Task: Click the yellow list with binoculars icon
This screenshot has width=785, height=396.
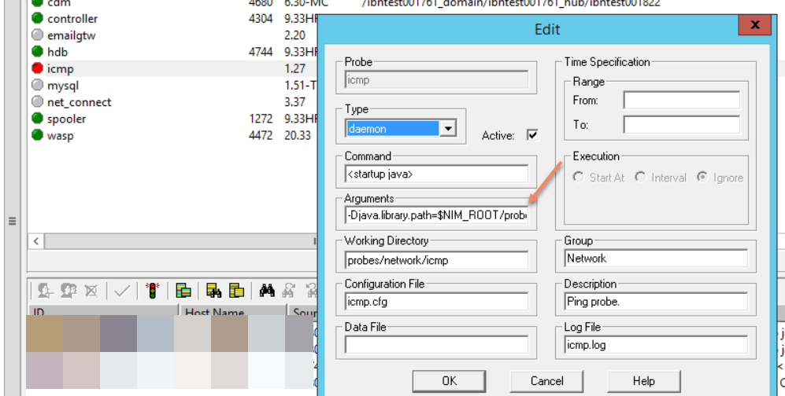Action: [x=214, y=291]
